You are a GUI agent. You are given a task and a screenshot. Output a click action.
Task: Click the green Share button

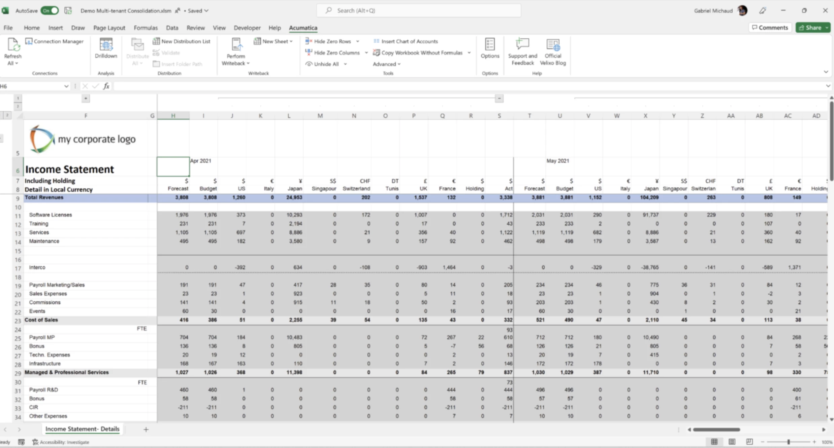(810, 28)
